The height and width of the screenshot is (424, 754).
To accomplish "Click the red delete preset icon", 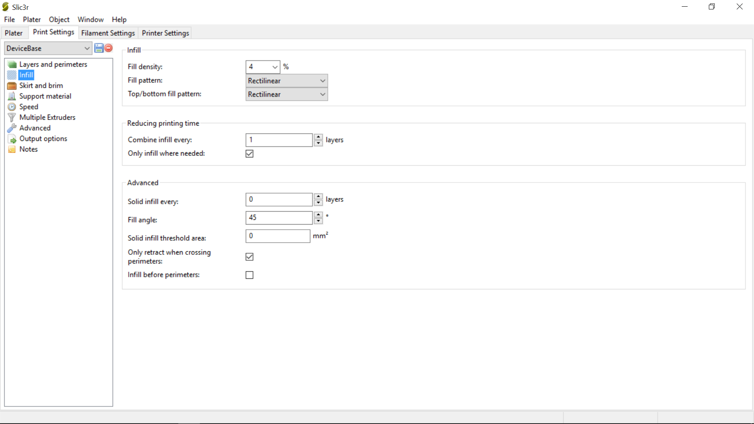I will [109, 48].
